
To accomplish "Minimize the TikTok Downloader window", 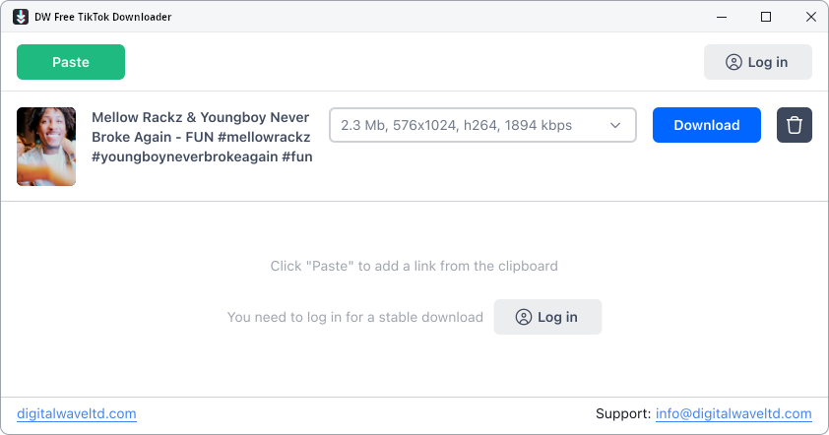I will pos(720,17).
